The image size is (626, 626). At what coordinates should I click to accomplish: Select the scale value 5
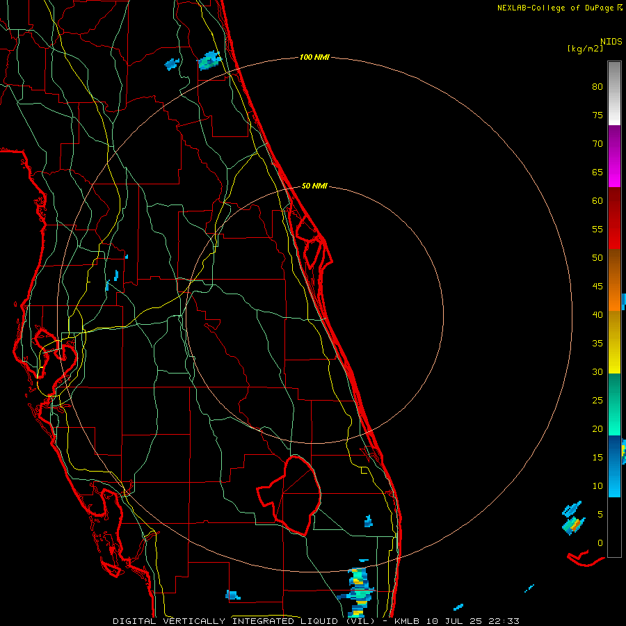[600, 514]
